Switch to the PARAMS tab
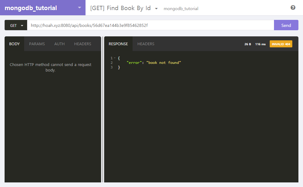The image size is (303, 187). 37,44
